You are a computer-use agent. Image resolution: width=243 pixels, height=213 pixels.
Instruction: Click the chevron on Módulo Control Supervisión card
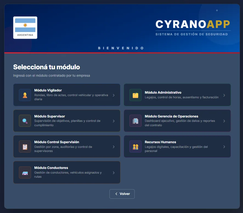(x=114, y=147)
